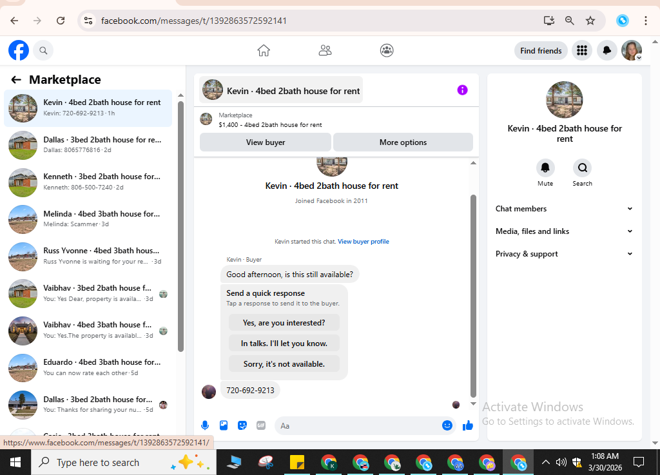This screenshot has width=660, height=475.
Task: Reload the page with the refresh icon
Action: click(x=61, y=21)
